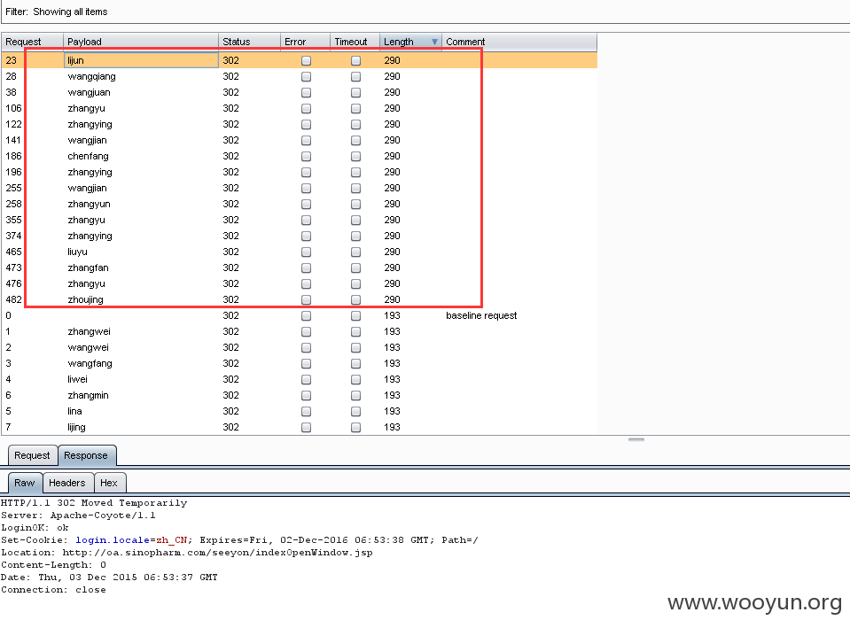Select the zhangyun payload row
Screen dimensions: 850x628
click(x=300, y=205)
